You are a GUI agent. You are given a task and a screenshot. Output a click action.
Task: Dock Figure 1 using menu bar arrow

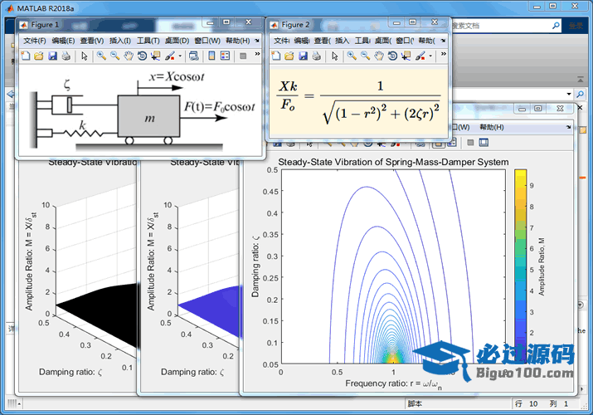click(x=257, y=41)
